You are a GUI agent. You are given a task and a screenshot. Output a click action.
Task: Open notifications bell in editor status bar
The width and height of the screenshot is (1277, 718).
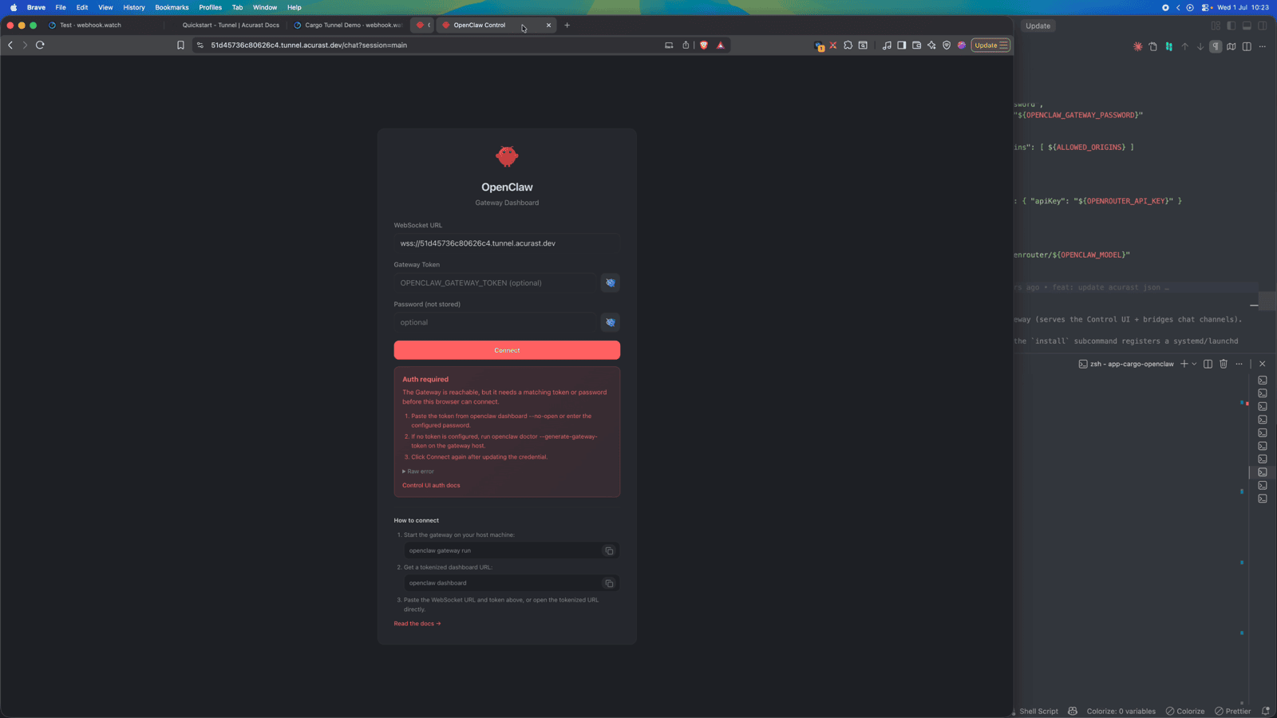(1265, 711)
